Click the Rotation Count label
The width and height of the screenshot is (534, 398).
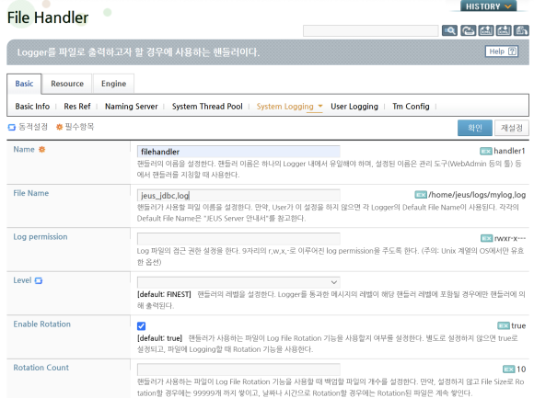41,368
